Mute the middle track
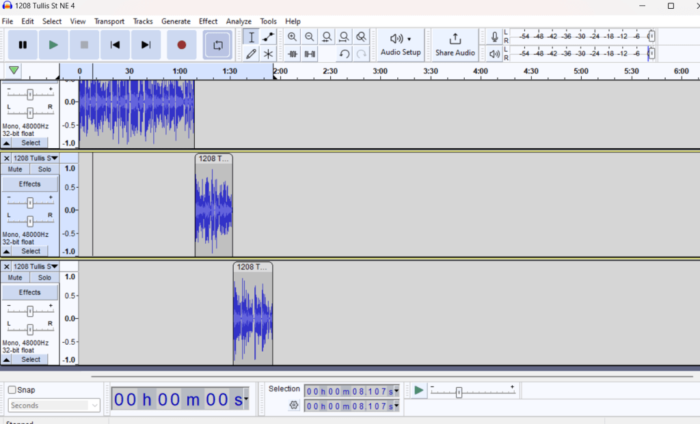 (15, 169)
